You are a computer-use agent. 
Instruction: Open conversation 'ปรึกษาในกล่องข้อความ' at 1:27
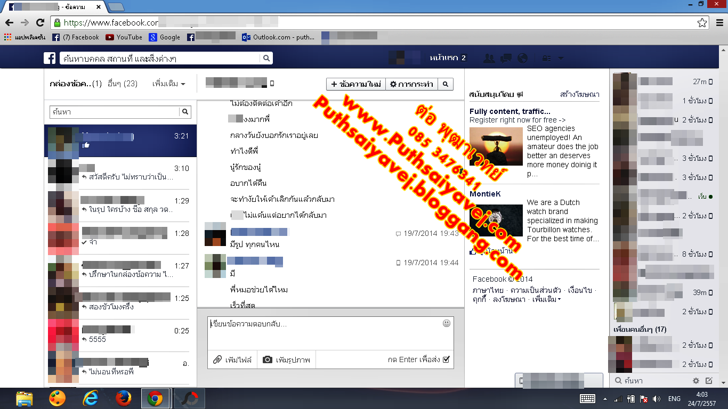coord(120,271)
